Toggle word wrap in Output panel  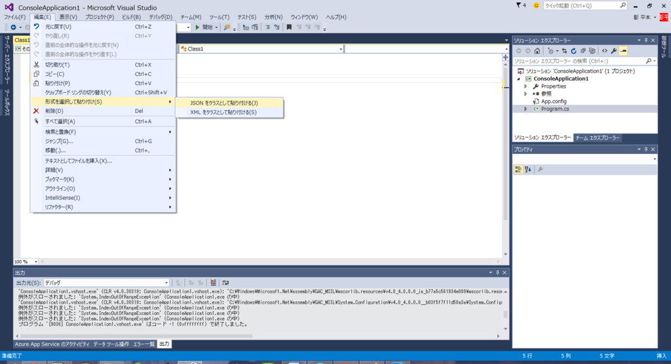click(225, 283)
